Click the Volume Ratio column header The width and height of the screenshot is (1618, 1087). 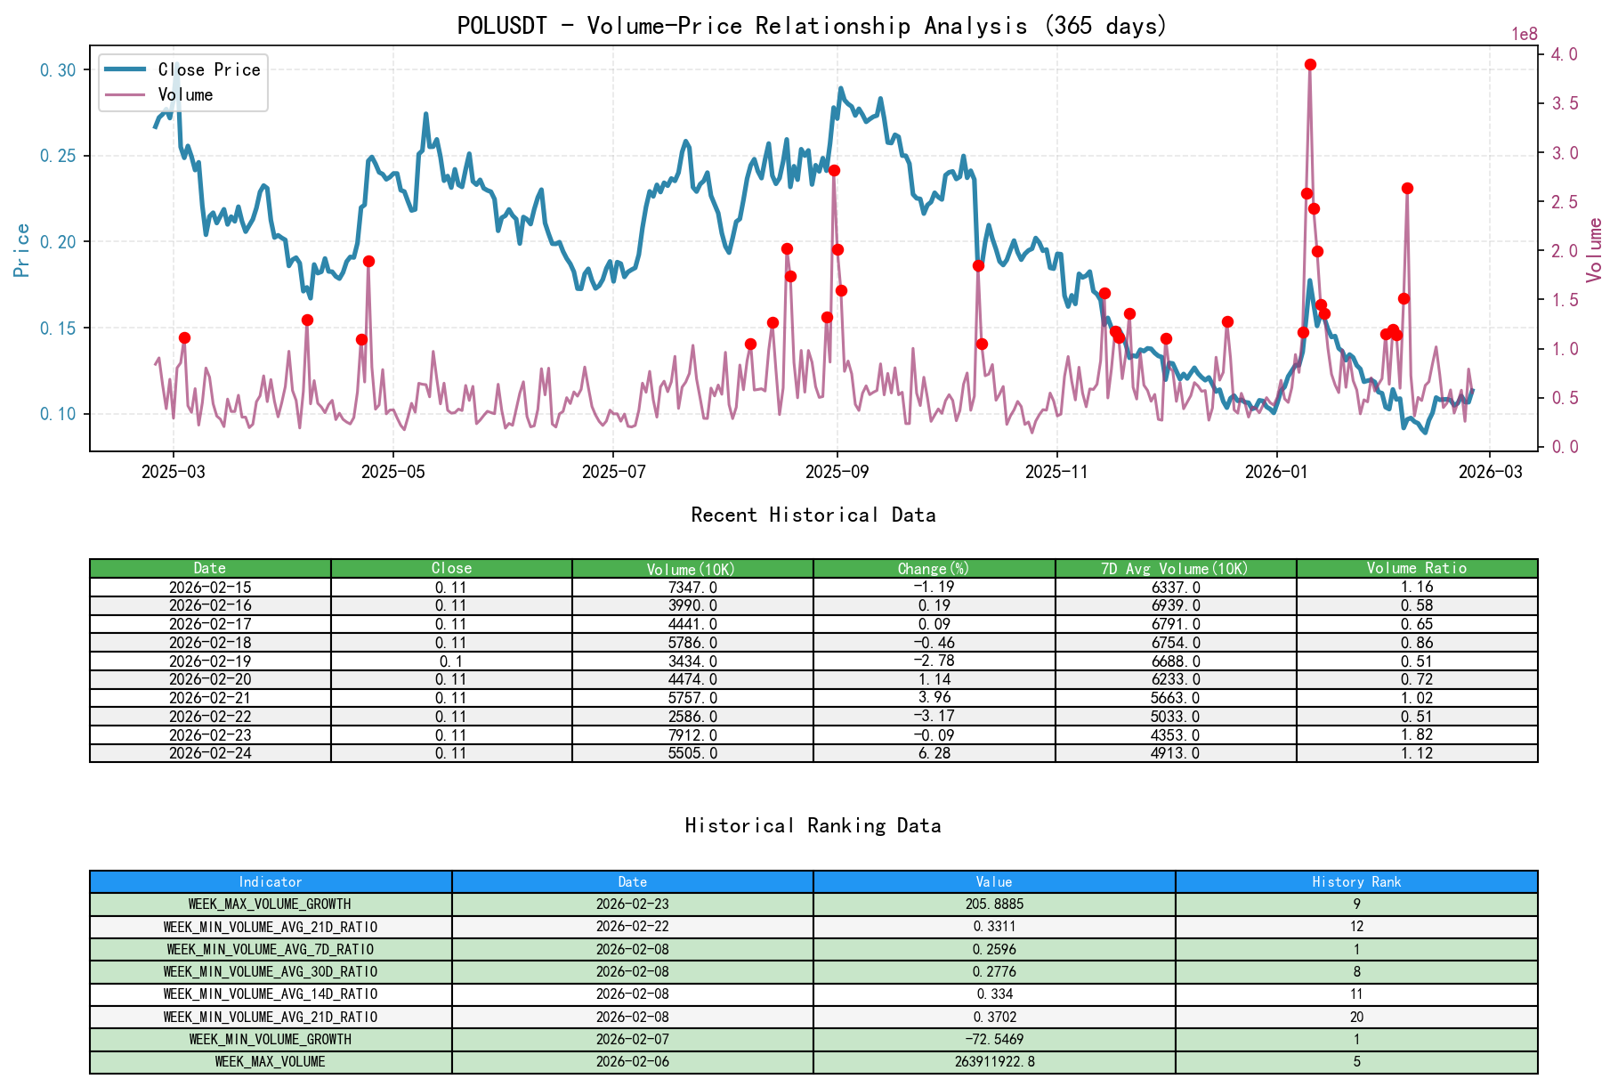(x=1417, y=567)
